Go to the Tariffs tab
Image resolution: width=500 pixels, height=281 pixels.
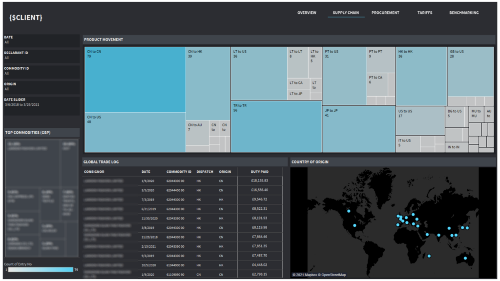click(x=425, y=13)
